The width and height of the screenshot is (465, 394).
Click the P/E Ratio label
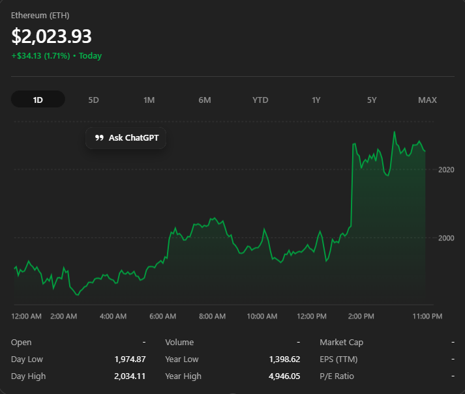point(337,376)
